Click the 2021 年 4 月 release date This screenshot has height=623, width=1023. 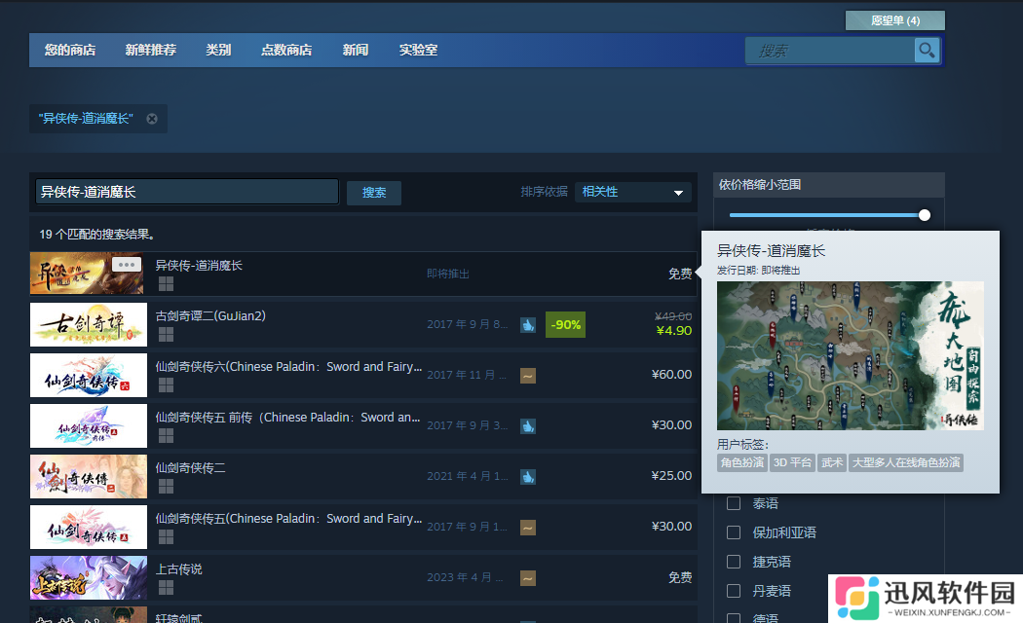pyautogui.click(x=467, y=476)
